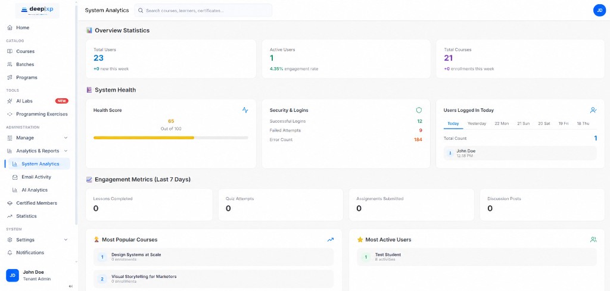Expand the Manage menu chevron
Image resolution: width=610 pixels, height=291 pixels.
tap(66, 138)
